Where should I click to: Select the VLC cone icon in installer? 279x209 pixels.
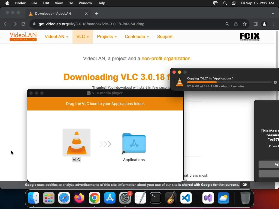point(77,143)
